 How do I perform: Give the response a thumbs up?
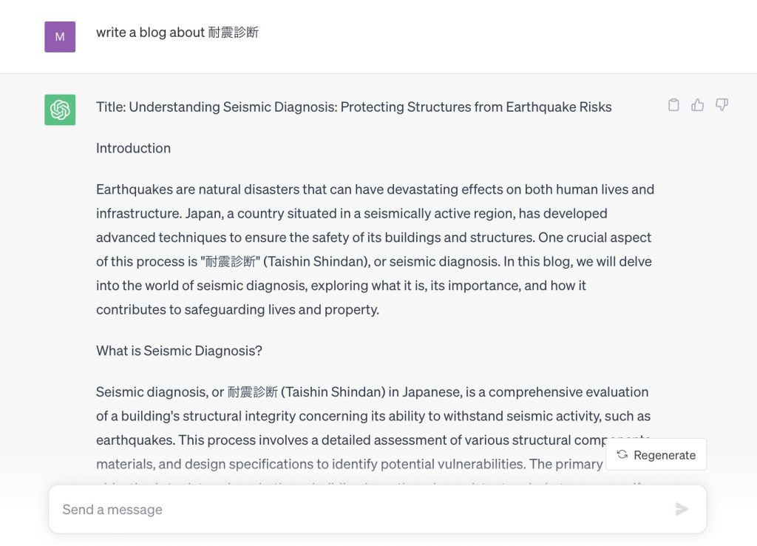tap(698, 105)
